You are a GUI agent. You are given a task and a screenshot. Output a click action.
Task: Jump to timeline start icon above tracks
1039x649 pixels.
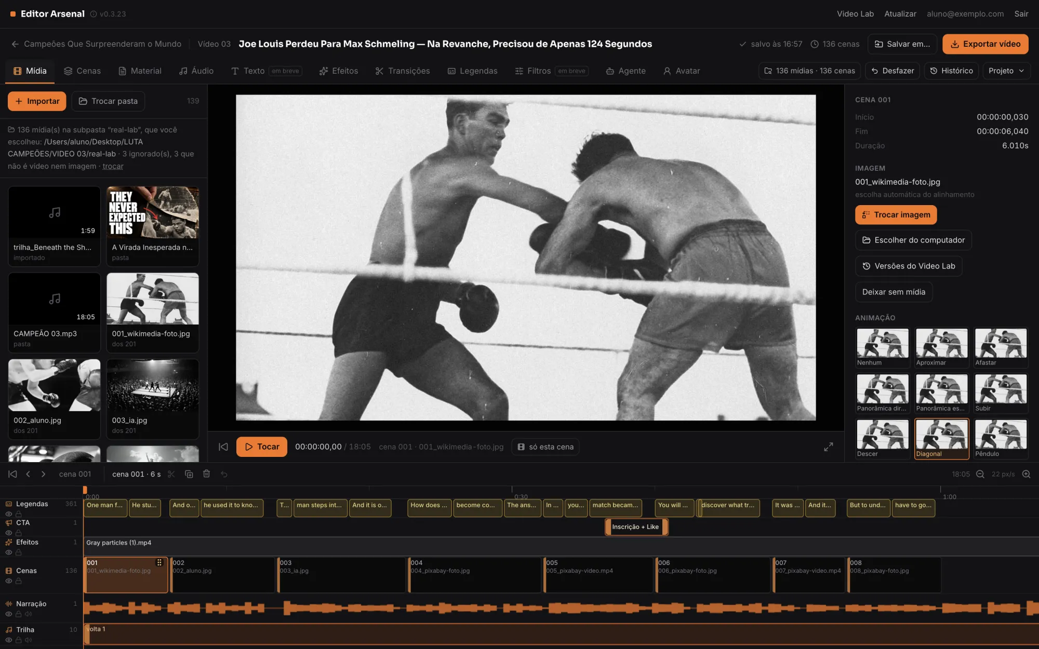tap(12, 474)
